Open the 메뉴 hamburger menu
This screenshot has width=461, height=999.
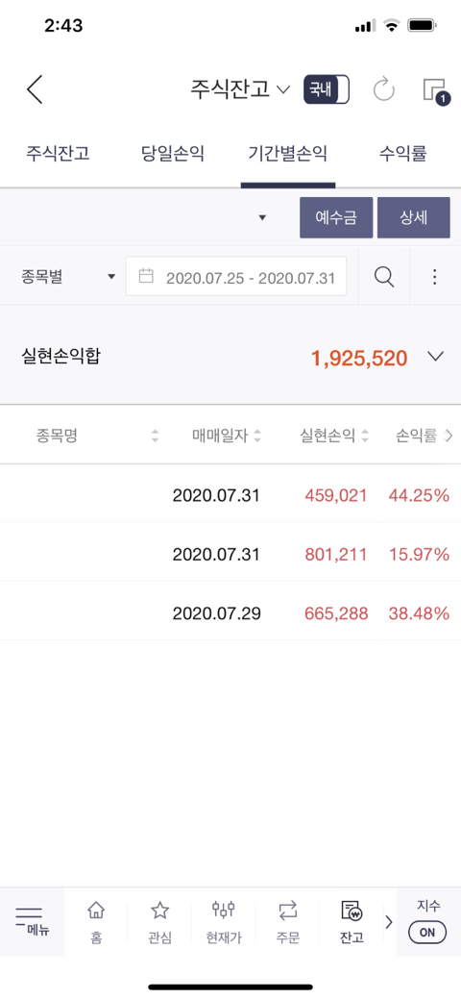(x=32, y=921)
